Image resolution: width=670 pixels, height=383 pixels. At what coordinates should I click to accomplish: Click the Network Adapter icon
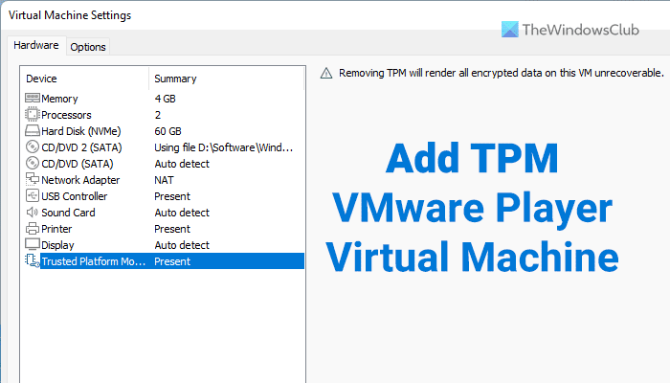[x=32, y=179]
